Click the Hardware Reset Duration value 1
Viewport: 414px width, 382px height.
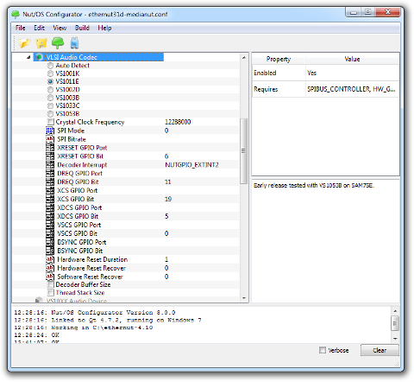click(x=166, y=259)
